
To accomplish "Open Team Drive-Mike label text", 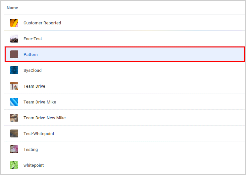I will tap(40, 102).
